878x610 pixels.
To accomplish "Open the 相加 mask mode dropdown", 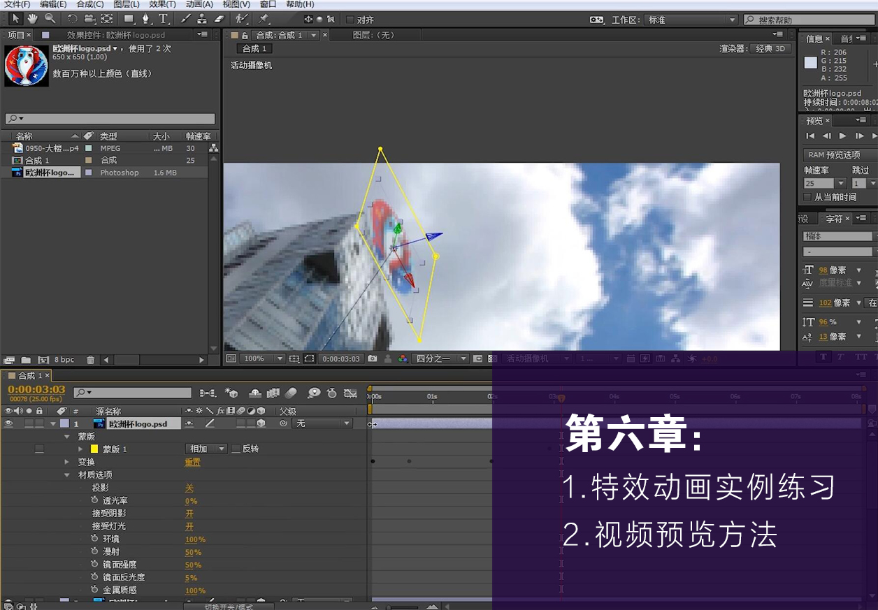I will (206, 449).
